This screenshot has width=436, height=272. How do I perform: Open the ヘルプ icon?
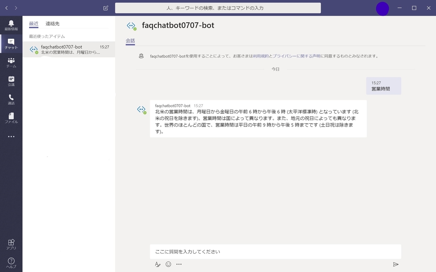11,261
